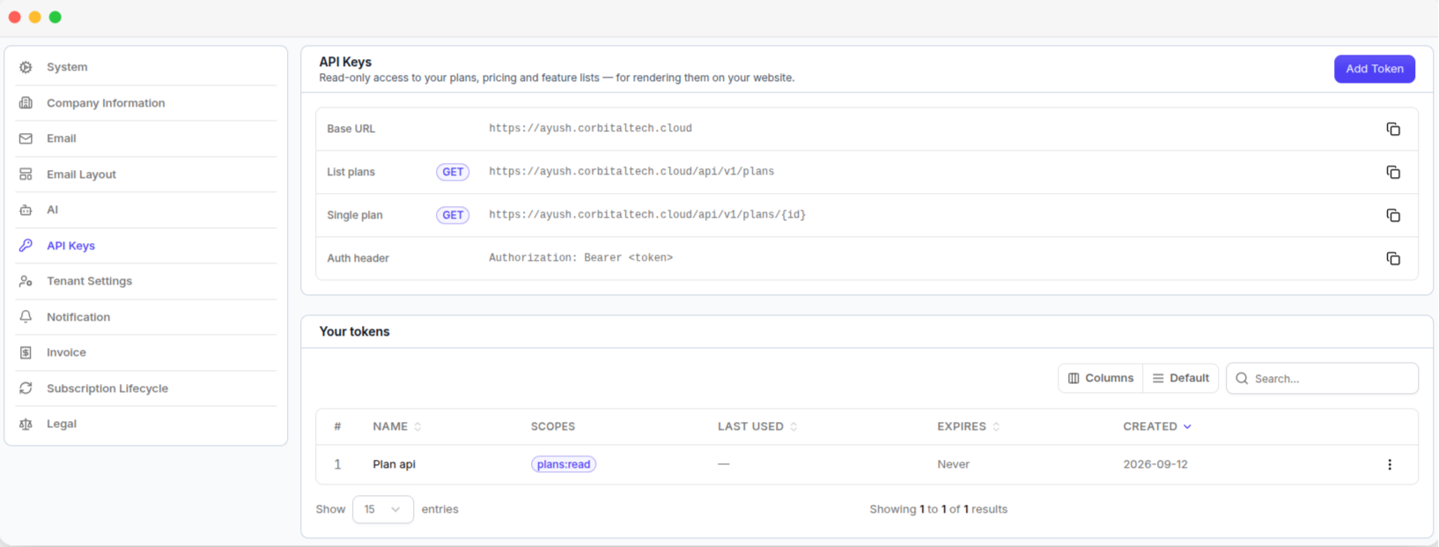Click the AI robot icon
This screenshot has width=1439, height=547.
(x=26, y=210)
